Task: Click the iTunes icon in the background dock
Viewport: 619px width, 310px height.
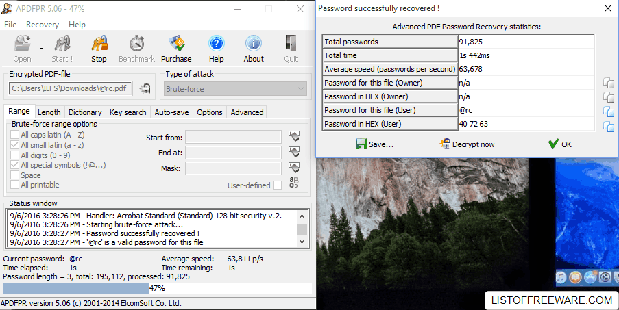Action: [x=561, y=278]
